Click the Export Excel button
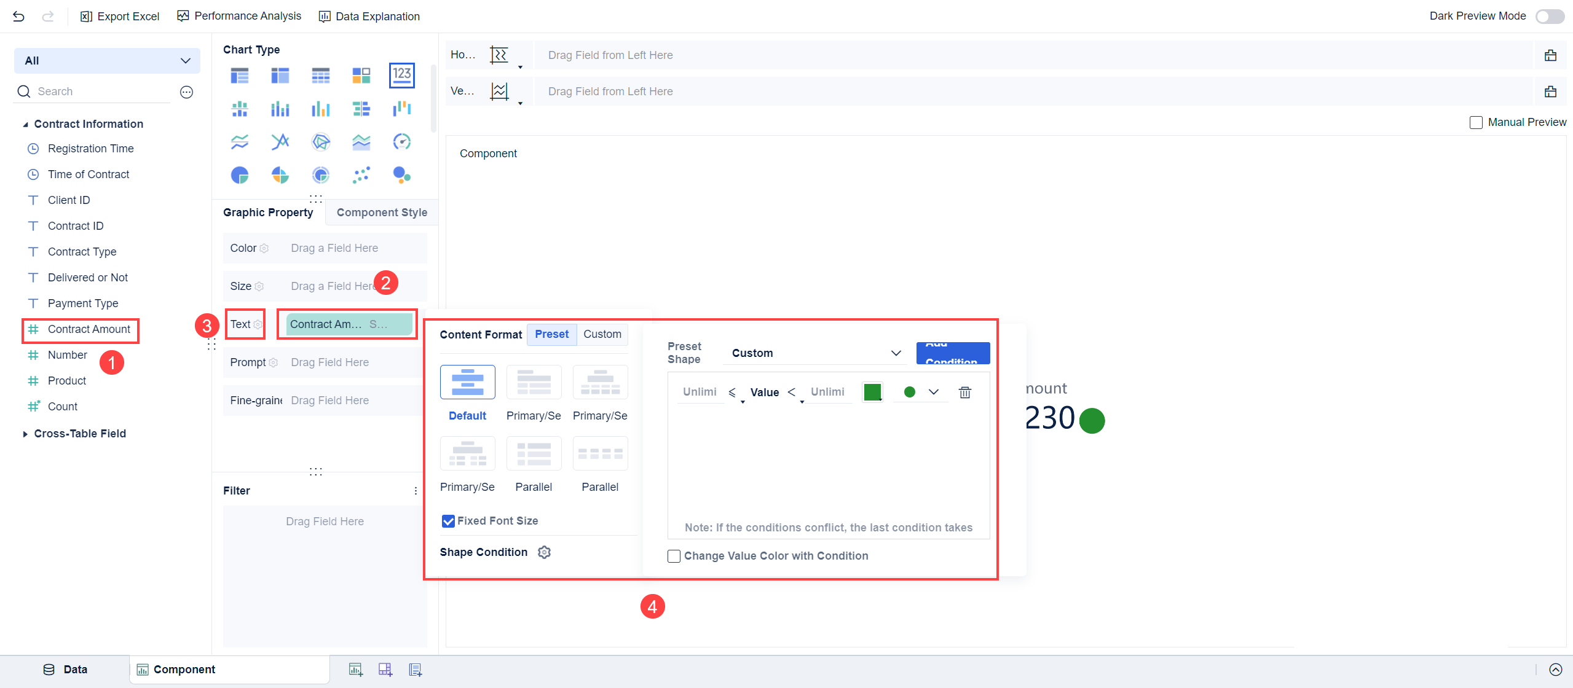Viewport: 1573px width, 688px height. (120, 17)
